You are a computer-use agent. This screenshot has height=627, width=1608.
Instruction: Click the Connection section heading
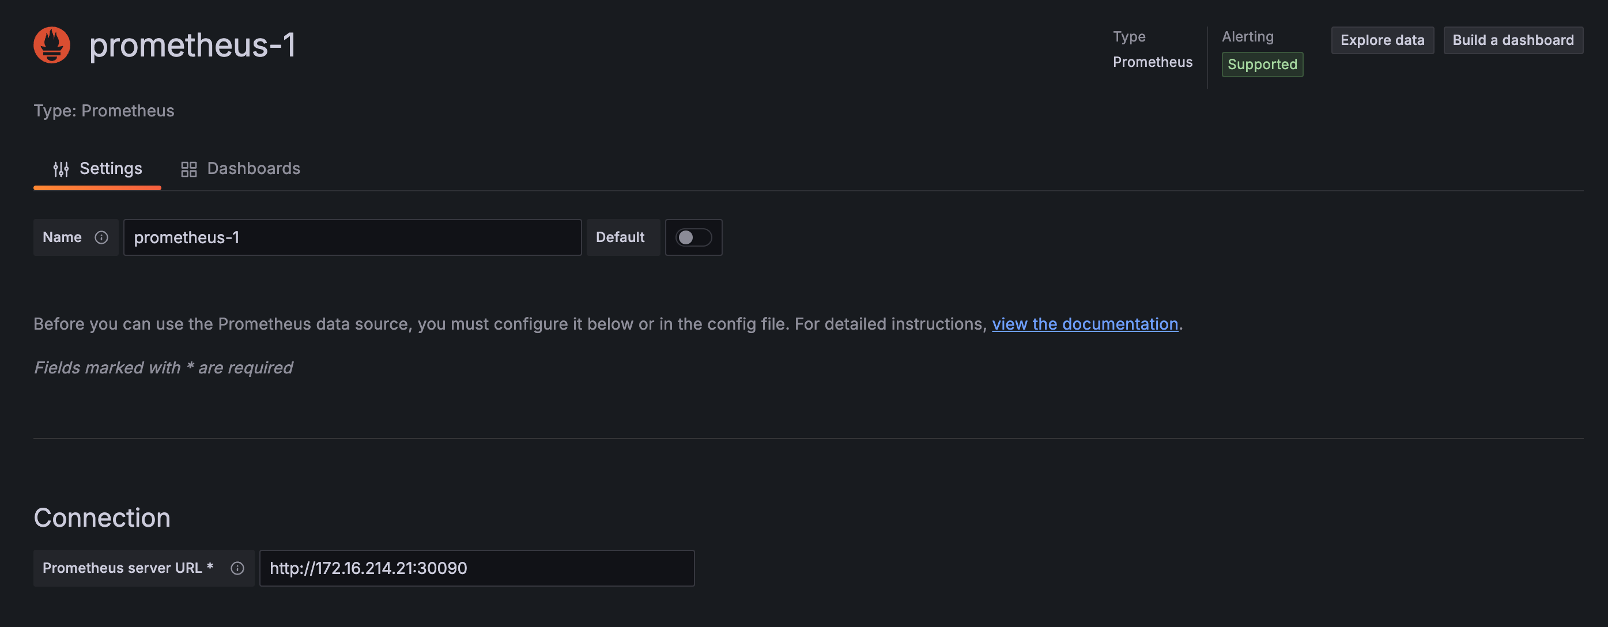102,517
